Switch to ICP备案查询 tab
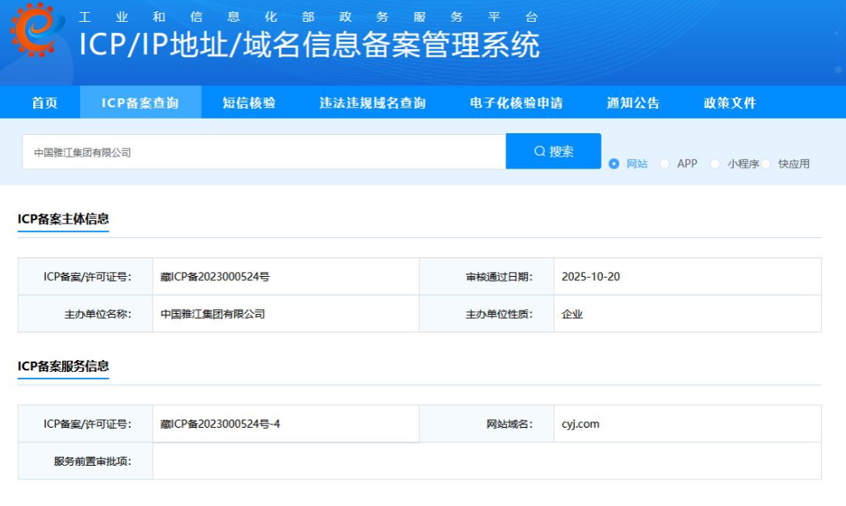The height and width of the screenshot is (506, 846). coord(140,102)
